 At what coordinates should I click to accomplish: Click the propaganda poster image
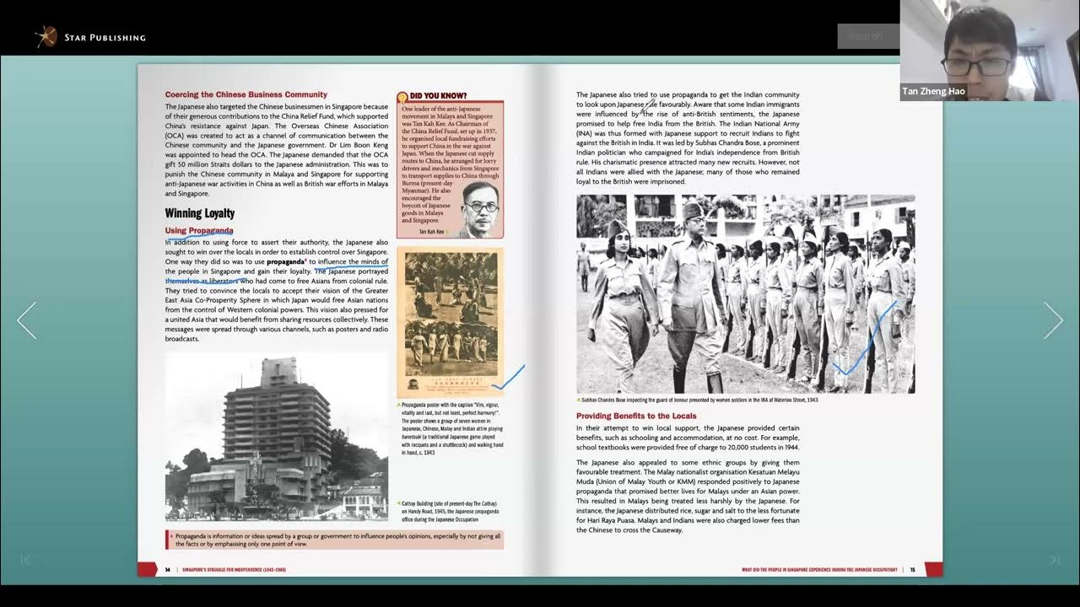(x=451, y=322)
